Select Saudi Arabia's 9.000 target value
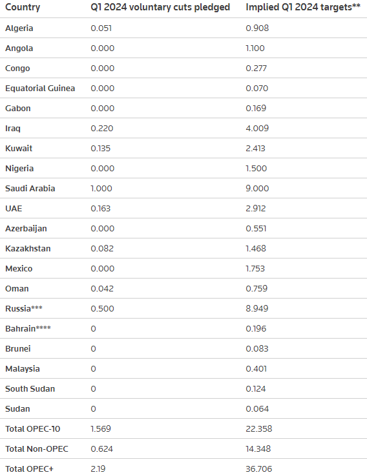The image size is (367, 475). (x=257, y=189)
